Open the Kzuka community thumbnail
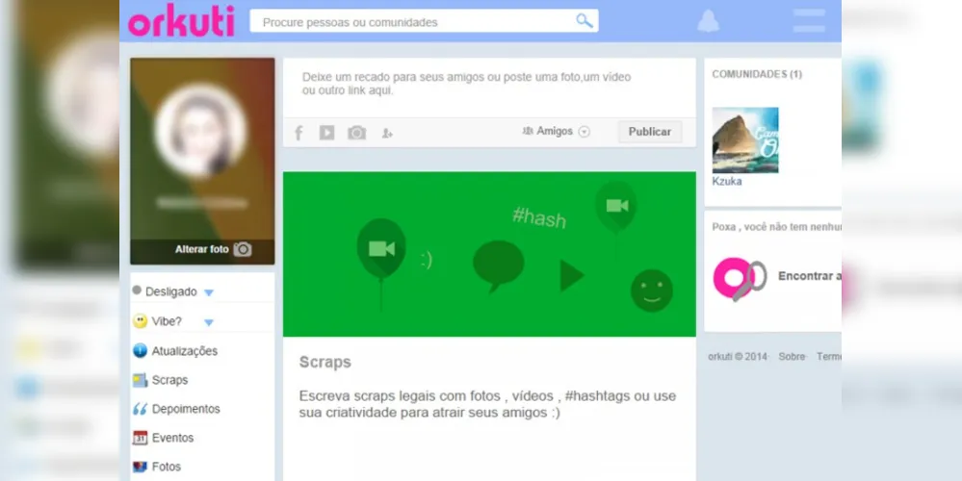This screenshot has width=962, height=481. pos(744,140)
